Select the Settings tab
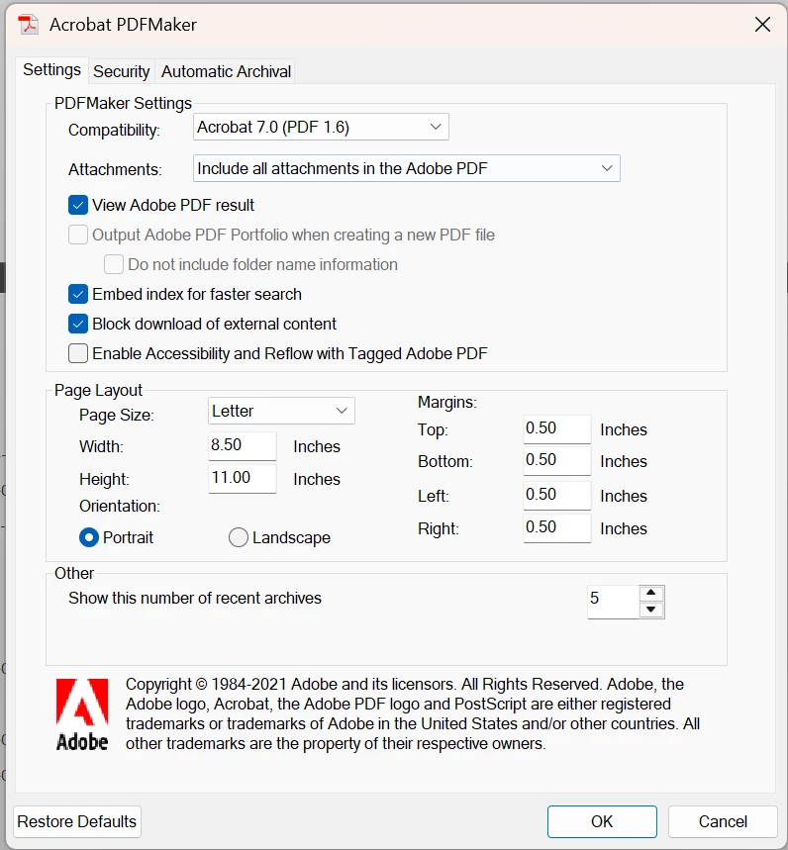This screenshot has height=850, width=788. click(x=51, y=70)
